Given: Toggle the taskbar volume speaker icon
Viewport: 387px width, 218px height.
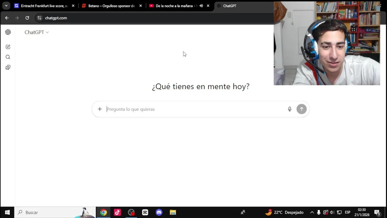Looking at the screenshot, I should (332, 212).
